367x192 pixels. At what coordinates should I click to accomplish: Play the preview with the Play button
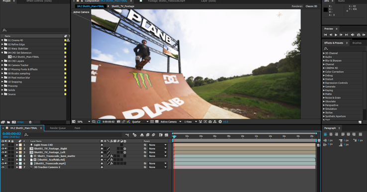(336, 35)
